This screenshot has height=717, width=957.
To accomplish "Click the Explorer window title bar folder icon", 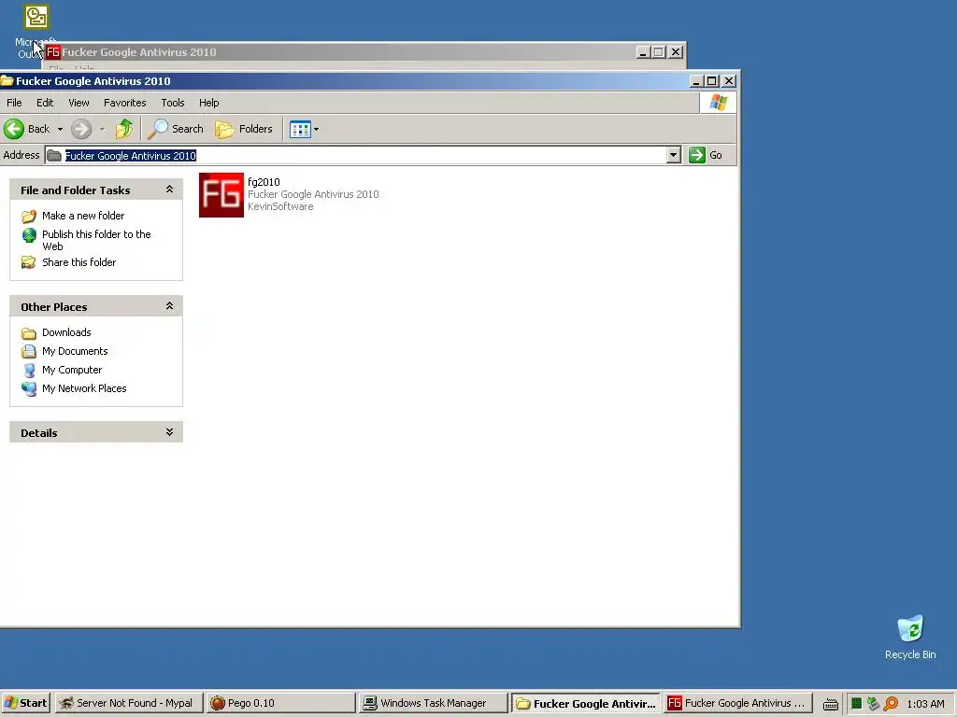I will pyautogui.click(x=7, y=80).
